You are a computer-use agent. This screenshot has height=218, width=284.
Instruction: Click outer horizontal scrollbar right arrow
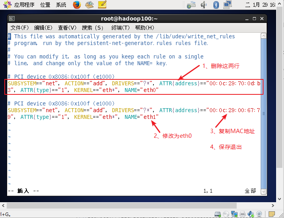click(x=273, y=205)
